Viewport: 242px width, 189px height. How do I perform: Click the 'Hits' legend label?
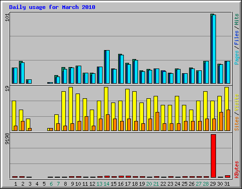coord(237,19)
